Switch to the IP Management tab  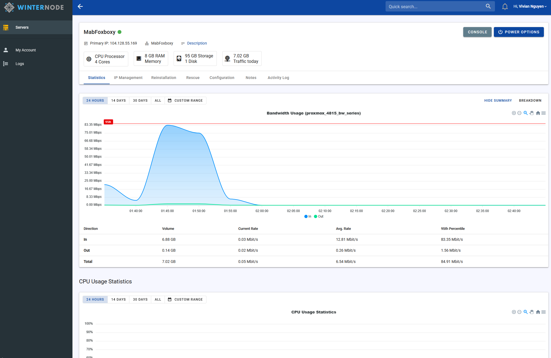[x=128, y=78]
